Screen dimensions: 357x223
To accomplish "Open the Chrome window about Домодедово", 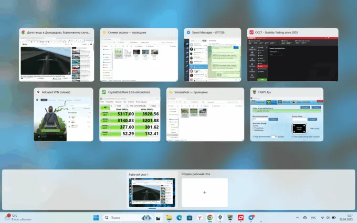I will (57, 58).
